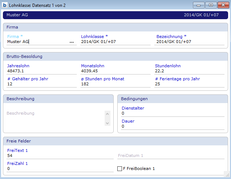Viewport: 231px width, 179px height.
Task: Focus the Dauer input field
Action: pos(173,126)
